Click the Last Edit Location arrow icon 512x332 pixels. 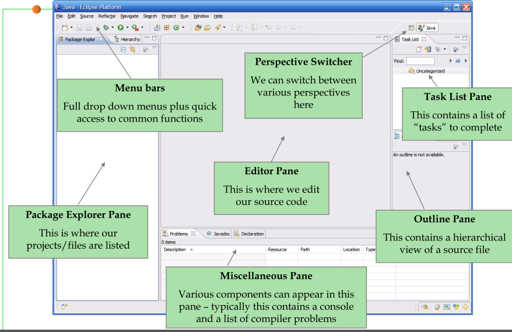click(269, 28)
